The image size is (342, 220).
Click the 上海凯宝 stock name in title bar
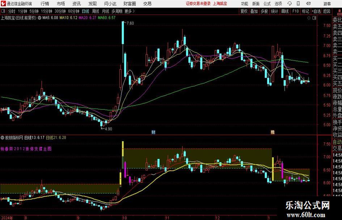tap(220, 4)
